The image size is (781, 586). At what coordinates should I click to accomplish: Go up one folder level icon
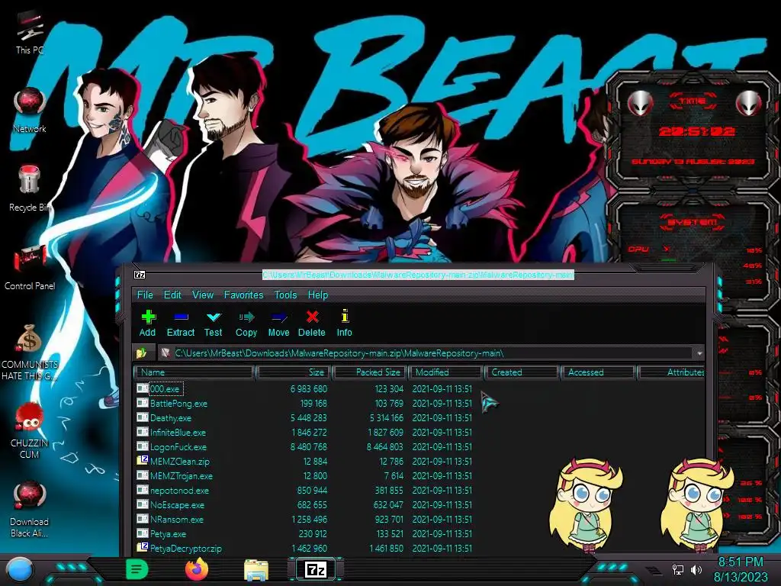click(141, 353)
